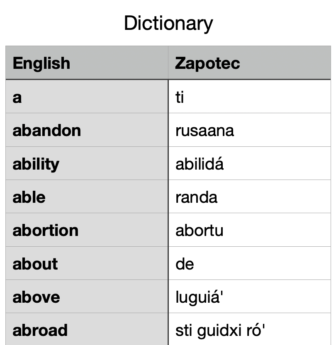Select the 'de' translation cell
The width and height of the screenshot is (336, 345).
[185, 264]
